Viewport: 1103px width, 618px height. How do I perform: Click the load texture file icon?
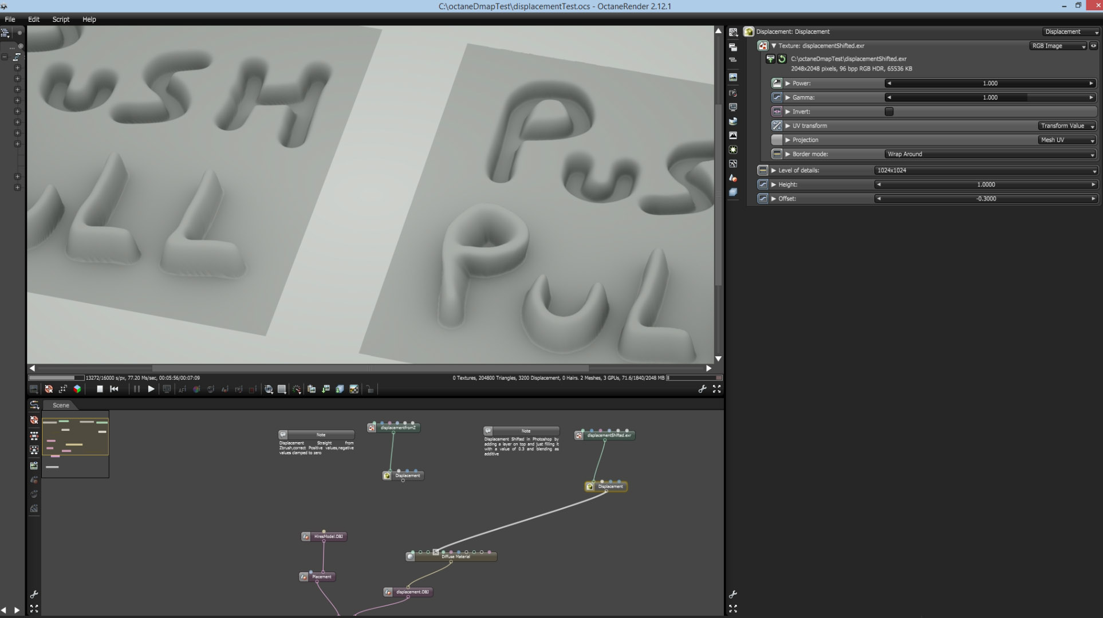pyautogui.click(x=770, y=59)
